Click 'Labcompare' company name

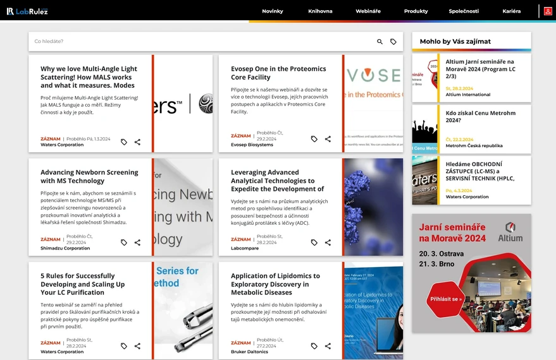click(x=245, y=248)
